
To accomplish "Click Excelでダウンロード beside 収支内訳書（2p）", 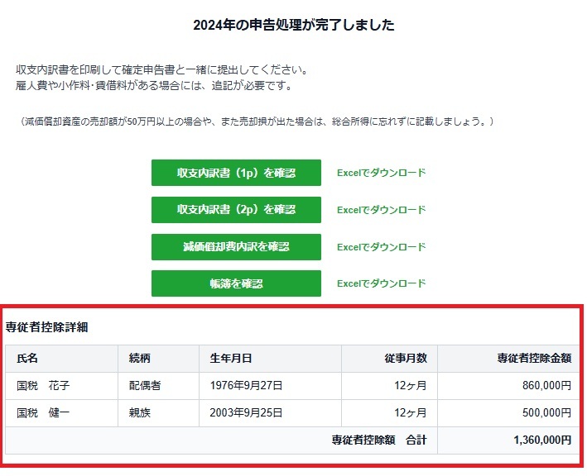I will [381, 210].
